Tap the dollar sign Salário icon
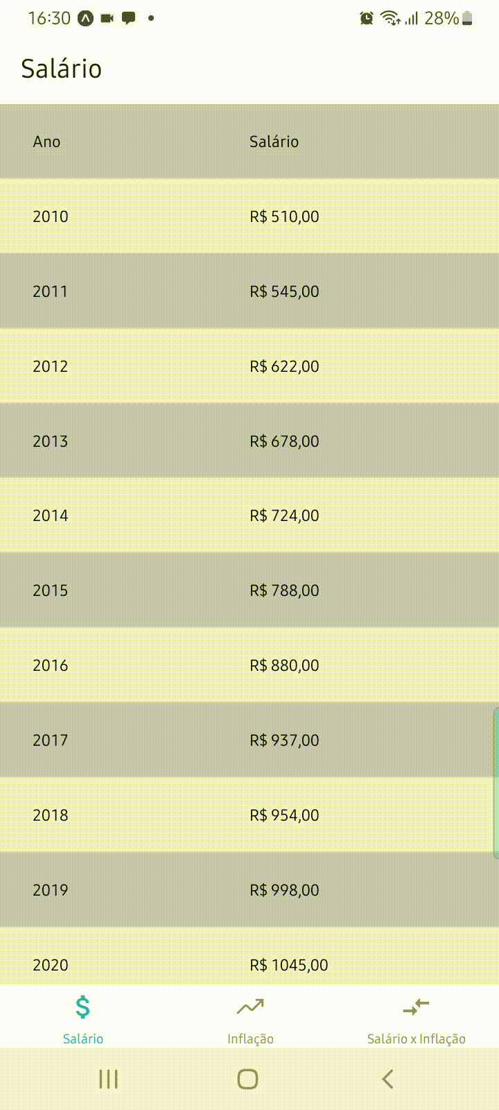The width and height of the screenshot is (499, 1110). pyautogui.click(x=83, y=1007)
